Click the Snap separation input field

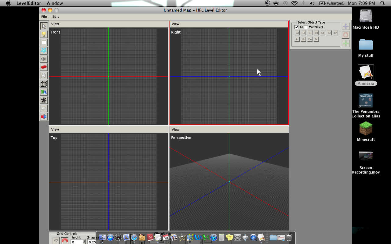pyautogui.click(x=92, y=242)
